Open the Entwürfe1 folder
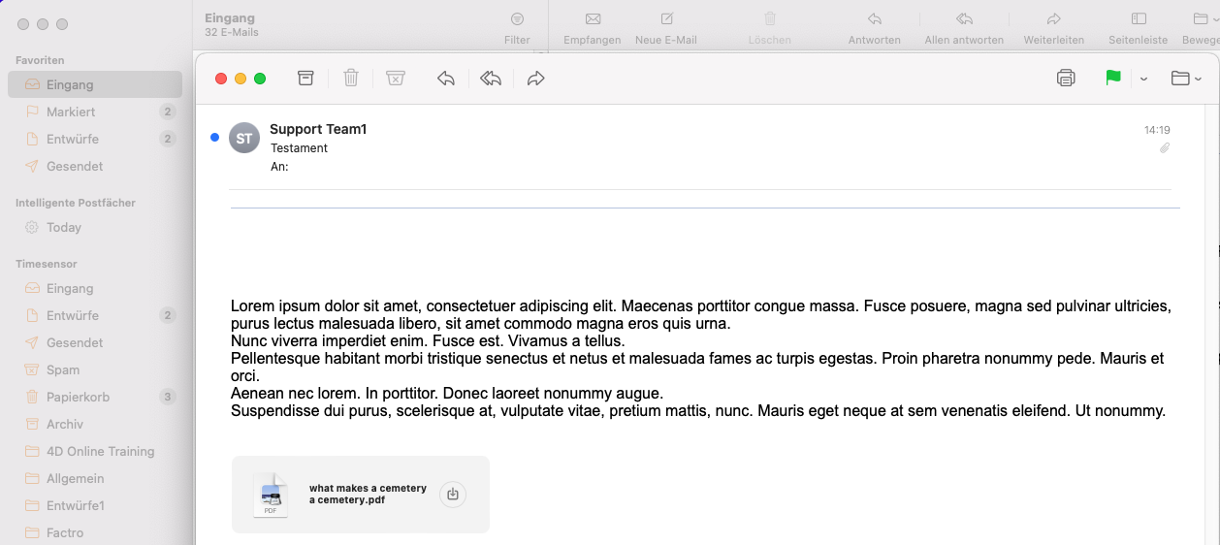1220x545 pixels. pos(95,505)
